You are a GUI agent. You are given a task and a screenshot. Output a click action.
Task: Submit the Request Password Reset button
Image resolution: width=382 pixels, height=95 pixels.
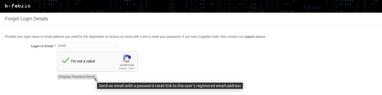pos(77,77)
